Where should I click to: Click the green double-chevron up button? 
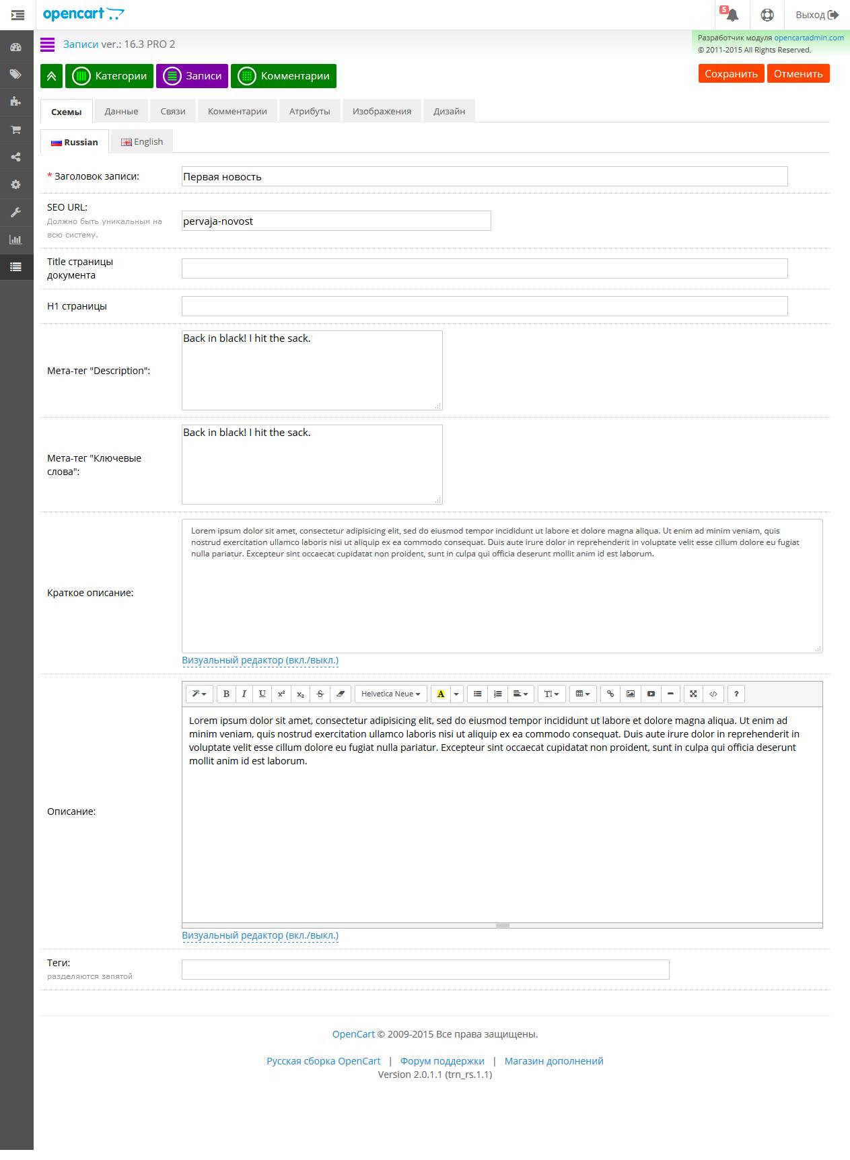pos(51,76)
